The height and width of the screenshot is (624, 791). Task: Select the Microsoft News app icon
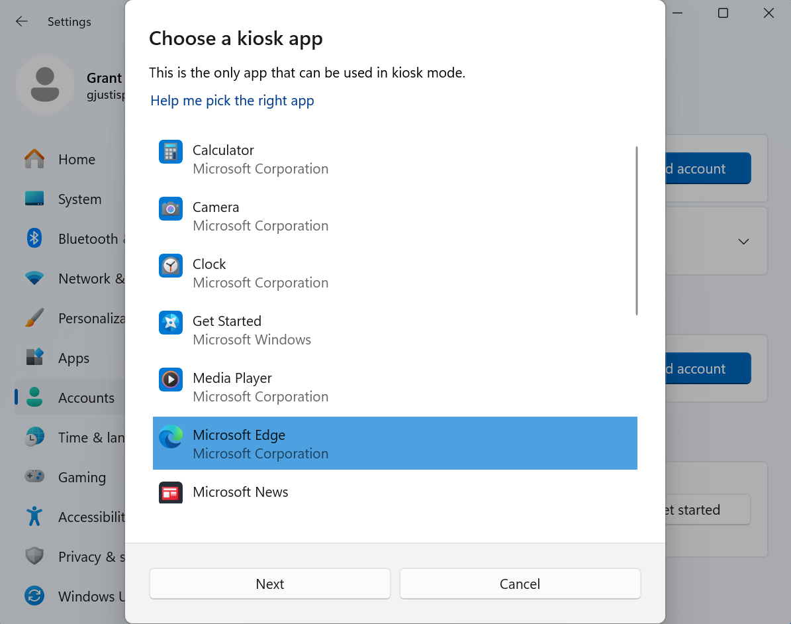point(171,493)
